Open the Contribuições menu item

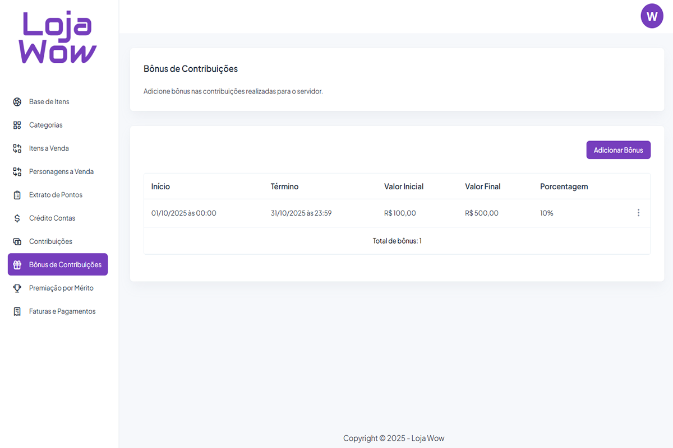coord(50,241)
